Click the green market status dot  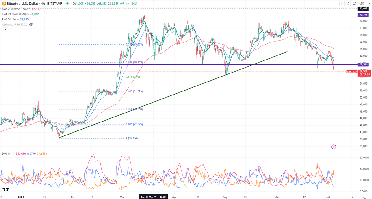tap(67, 3)
